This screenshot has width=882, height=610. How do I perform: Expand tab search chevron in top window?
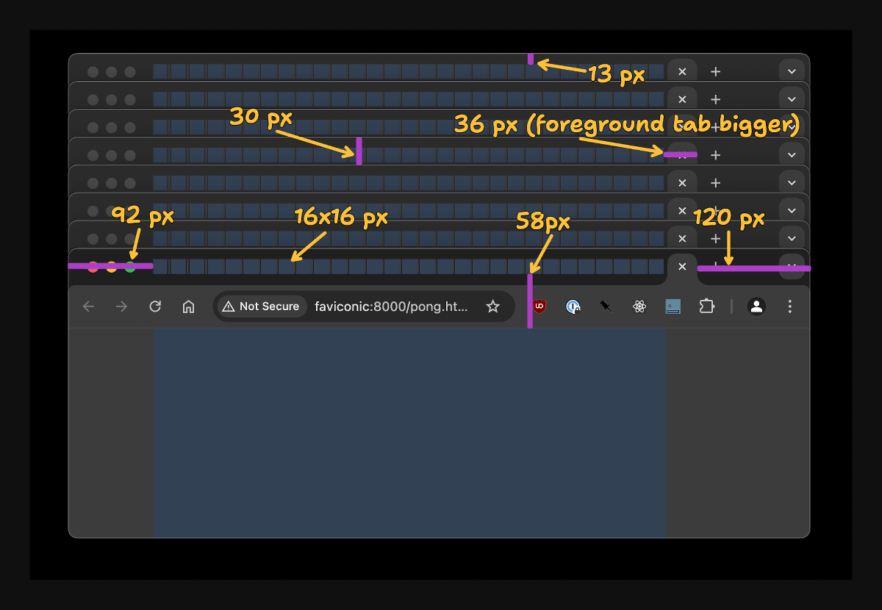(x=792, y=71)
